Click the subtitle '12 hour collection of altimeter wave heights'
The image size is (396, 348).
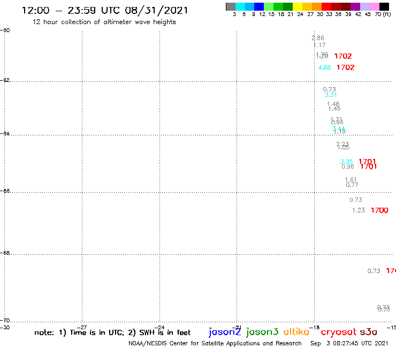[104, 22]
